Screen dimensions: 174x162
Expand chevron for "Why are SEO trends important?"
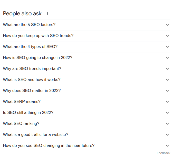[167, 69]
